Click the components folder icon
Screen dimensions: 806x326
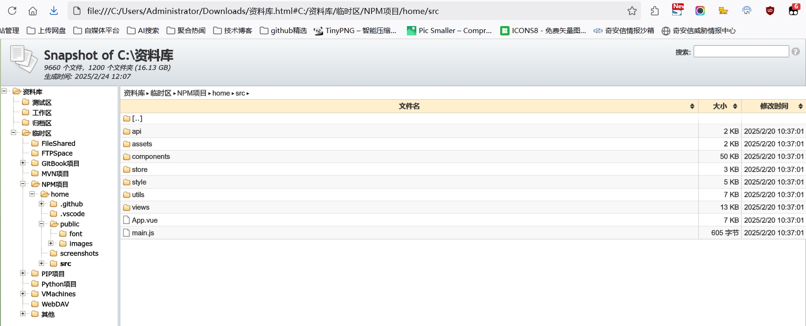(126, 156)
